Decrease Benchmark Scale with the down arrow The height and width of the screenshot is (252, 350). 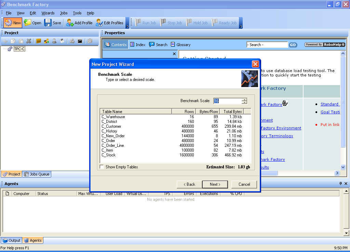pos(244,102)
